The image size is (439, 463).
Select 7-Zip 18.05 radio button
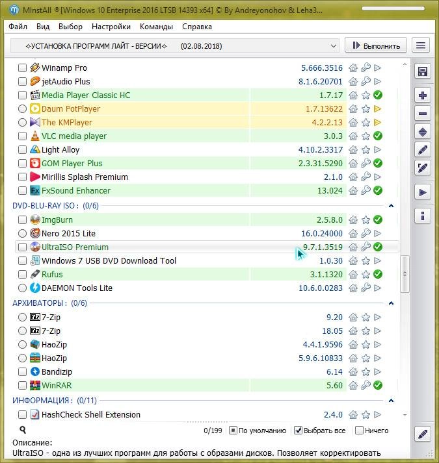(23, 331)
